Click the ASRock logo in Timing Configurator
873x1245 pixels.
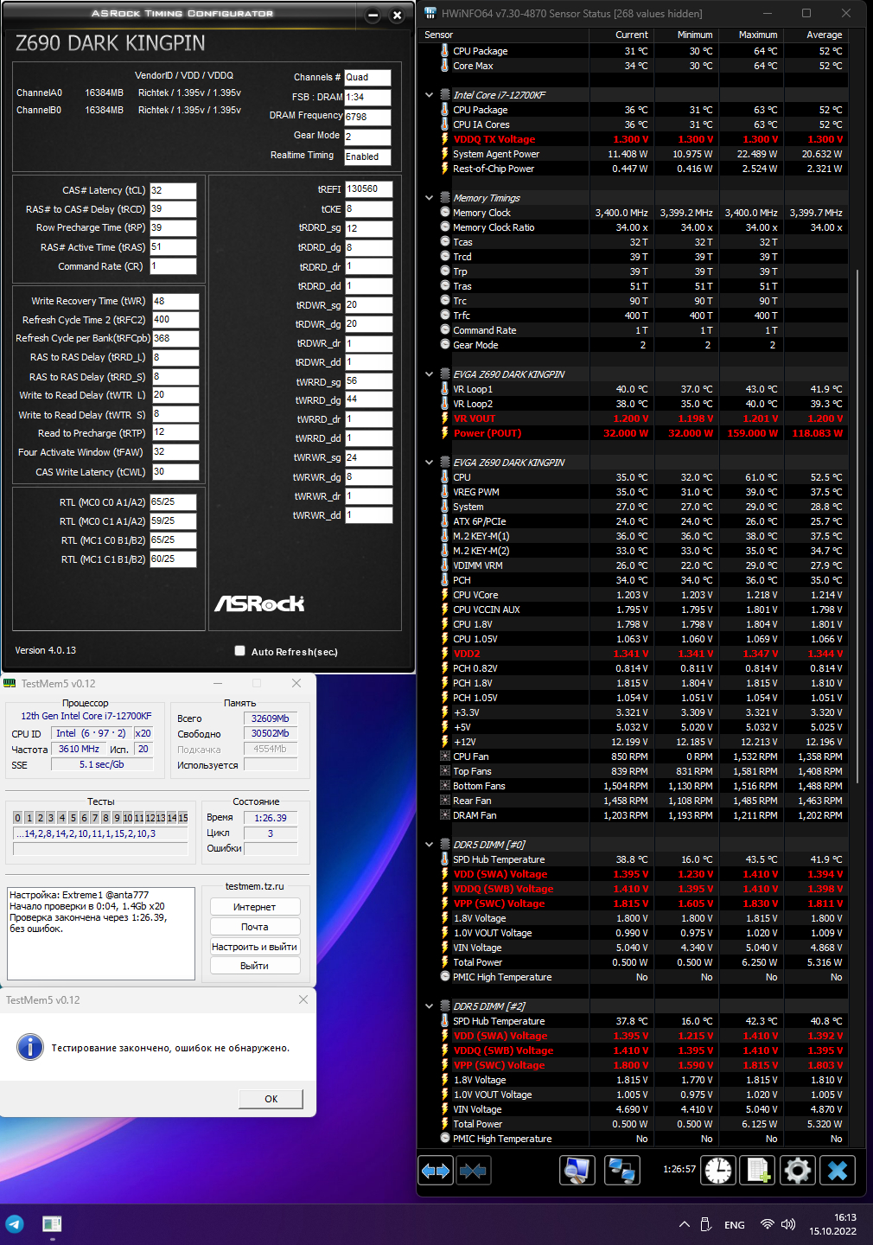click(x=259, y=603)
